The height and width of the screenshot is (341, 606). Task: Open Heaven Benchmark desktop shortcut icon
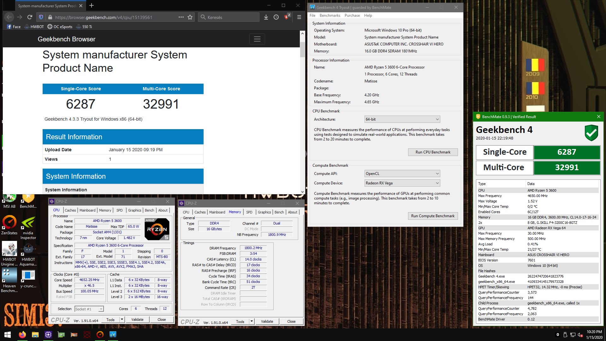(x=9, y=280)
